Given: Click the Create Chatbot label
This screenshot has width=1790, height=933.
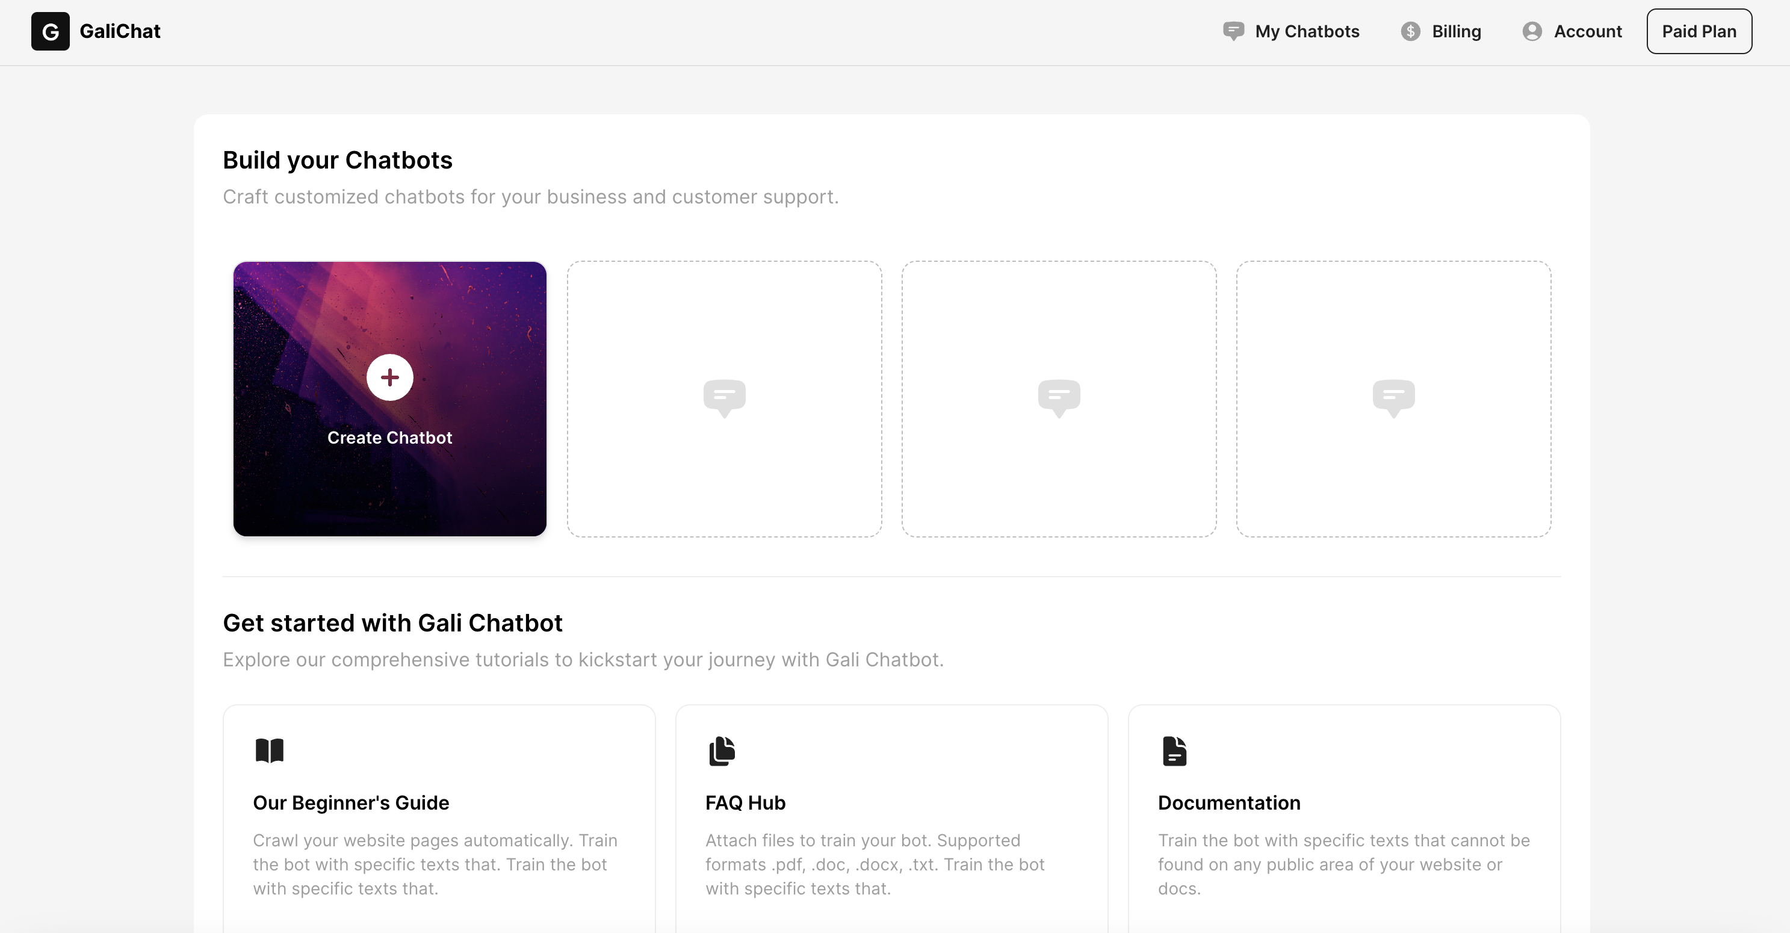Looking at the screenshot, I should click(390, 438).
